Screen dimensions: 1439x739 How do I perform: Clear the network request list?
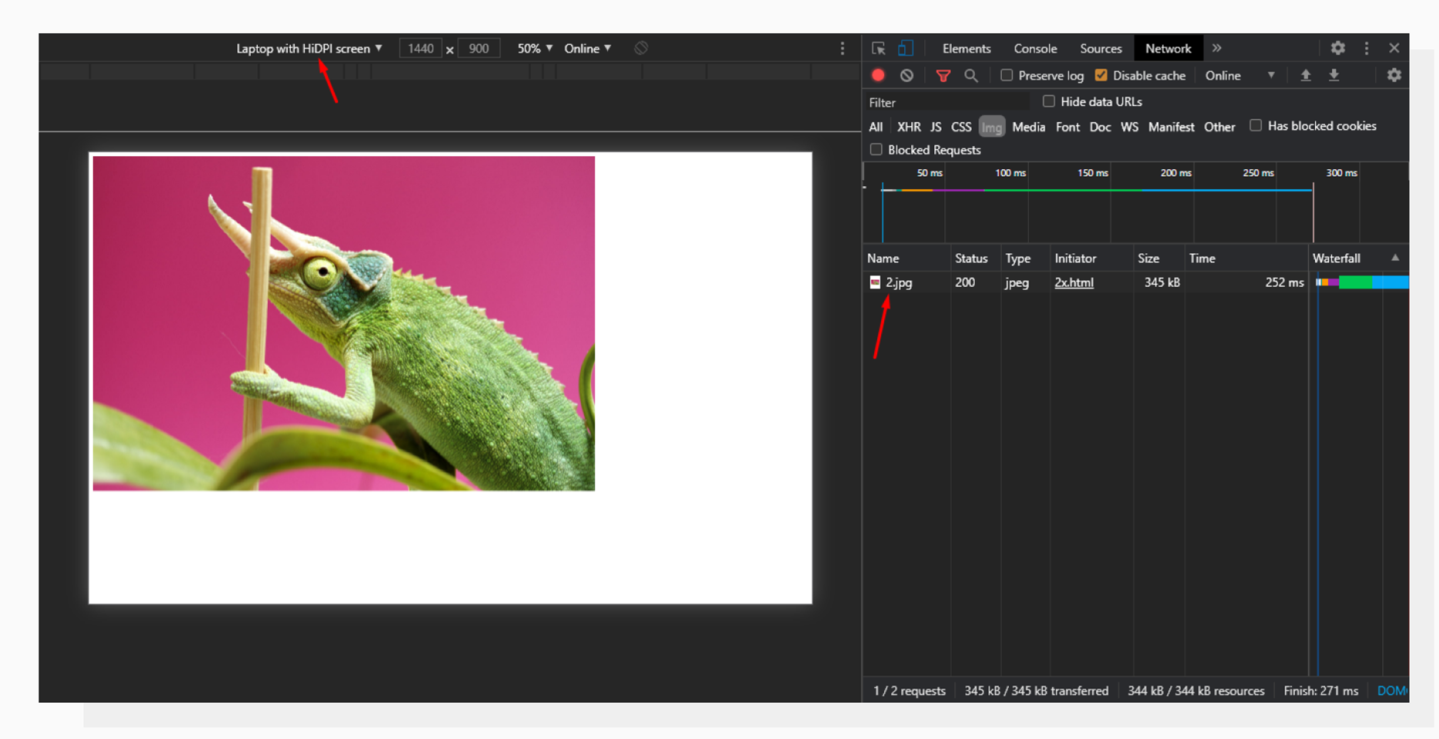(906, 75)
